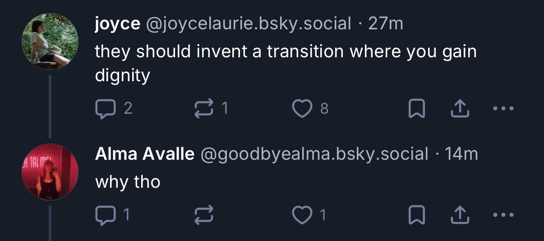This screenshot has width=544, height=241.
Task: Repost Alma Avalle's reply
Action: point(203,215)
